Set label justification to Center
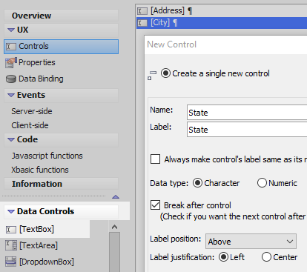This screenshot has width=307, height=272. (x=266, y=257)
